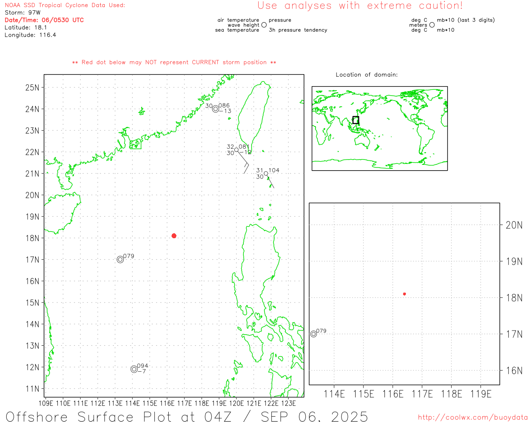Click '3h pressure tendency' legend label

coord(298,30)
